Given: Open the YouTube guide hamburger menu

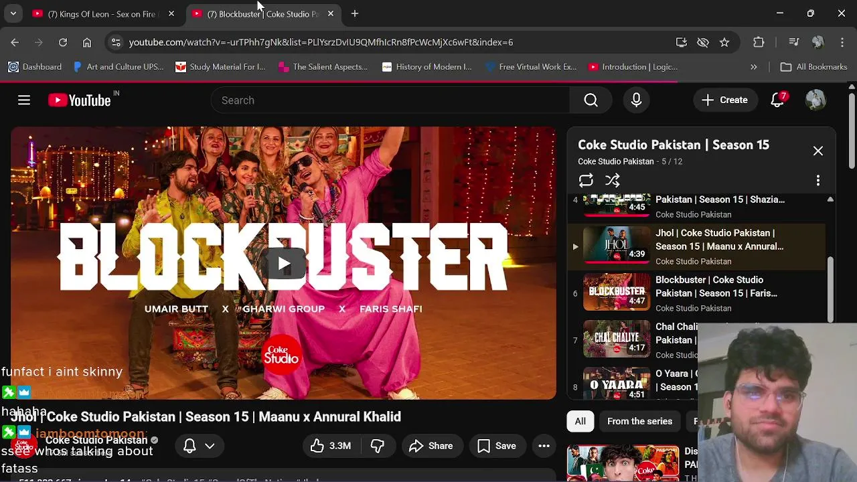Looking at the screenshot, I should point(24,100).
